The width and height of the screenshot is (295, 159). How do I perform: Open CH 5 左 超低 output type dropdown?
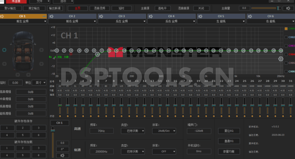(221, 21)
